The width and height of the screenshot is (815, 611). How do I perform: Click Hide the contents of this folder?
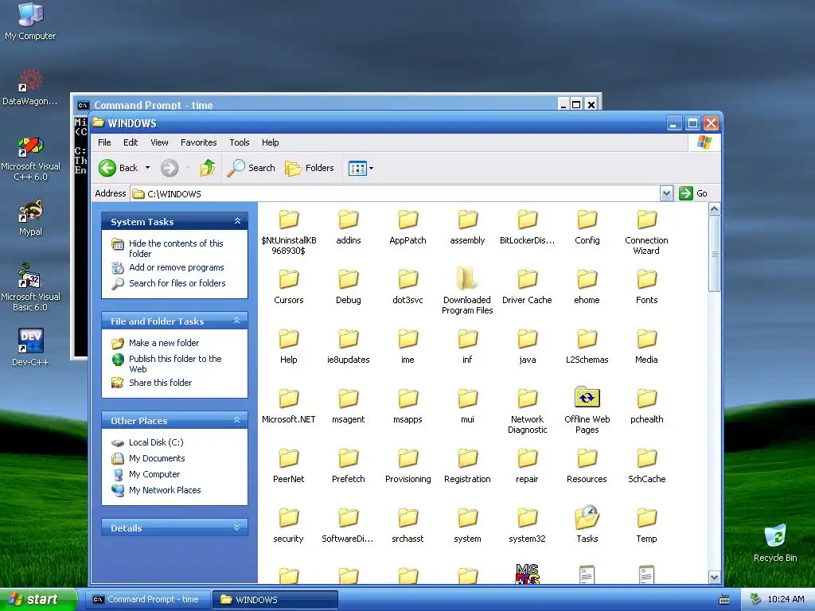click(176, 248)
